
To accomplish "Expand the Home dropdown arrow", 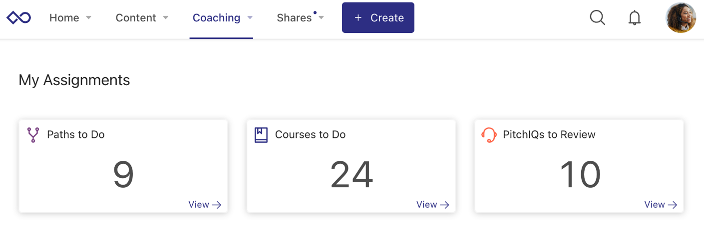I will [89, 18].
